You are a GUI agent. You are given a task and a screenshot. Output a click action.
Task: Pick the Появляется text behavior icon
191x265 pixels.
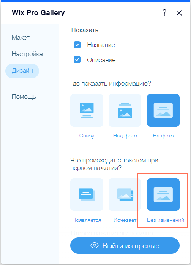pyautogui.click(x=87, y=195)
